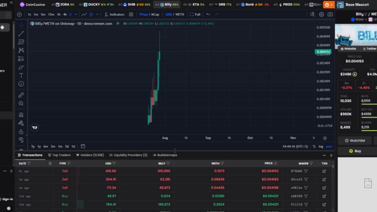This screenshot has width=377, height=212.
Task: Open the CoinCasino sponsored link
Action: (x=32, y=5)
